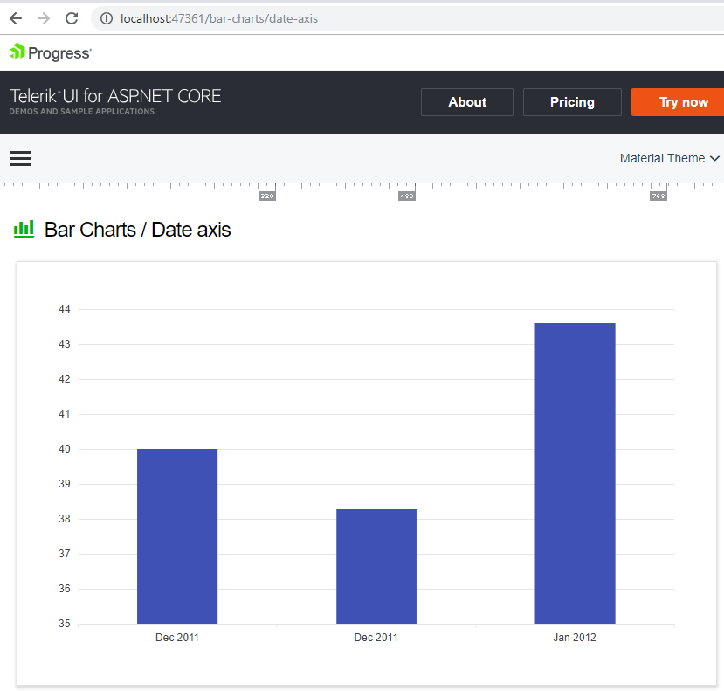Click the chevron next to Material Theme
724x691 pixels.
[714, 158]
